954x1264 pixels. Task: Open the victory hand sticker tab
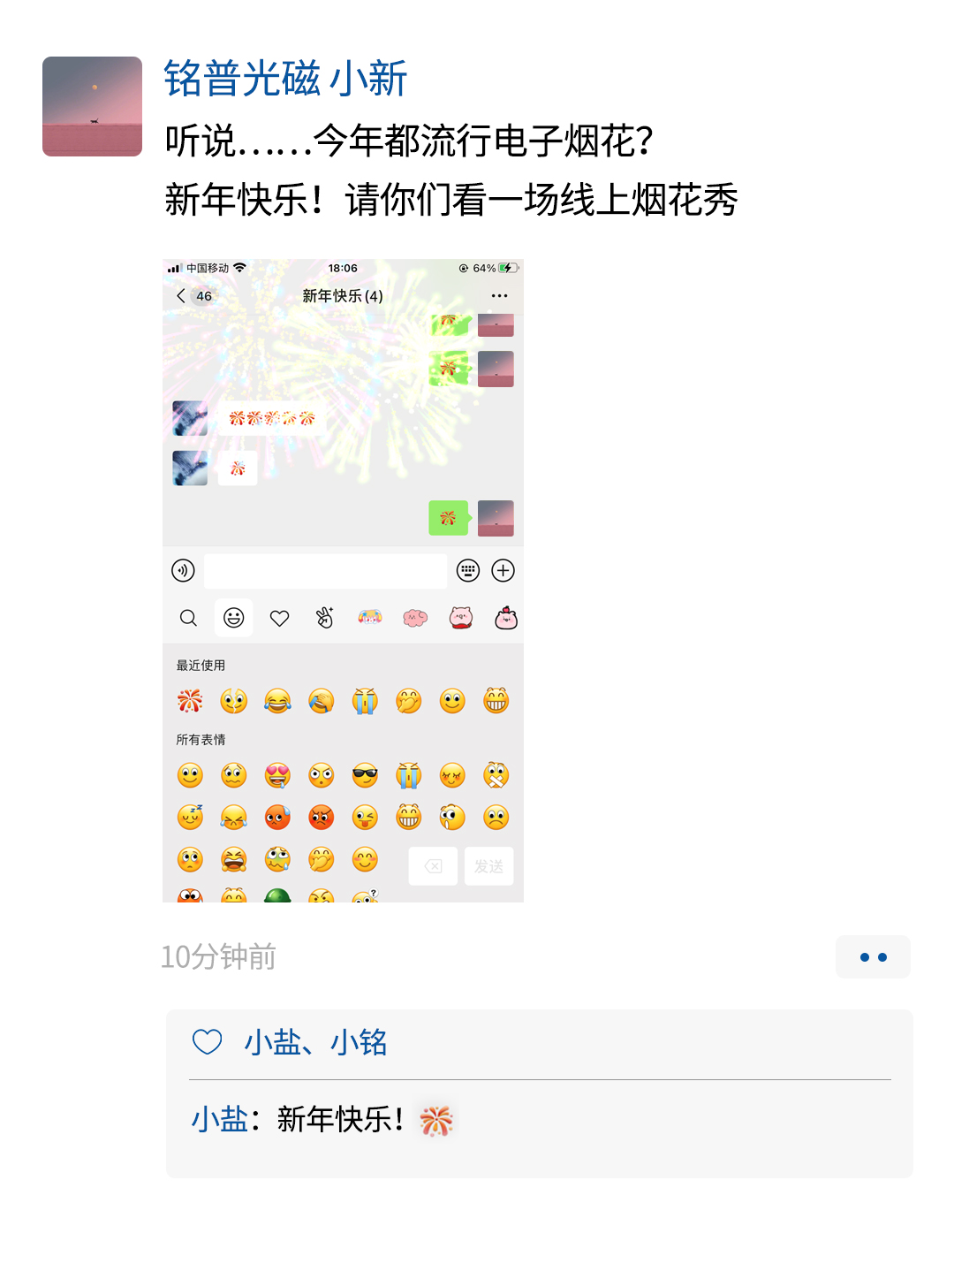click(x=324, y=618)
